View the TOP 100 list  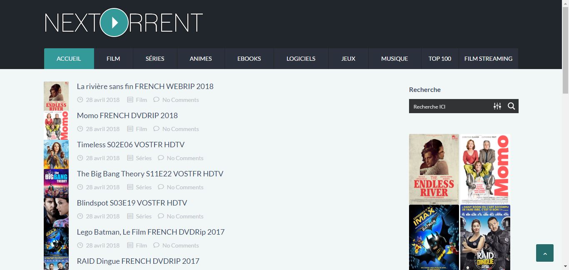(439, 58)
